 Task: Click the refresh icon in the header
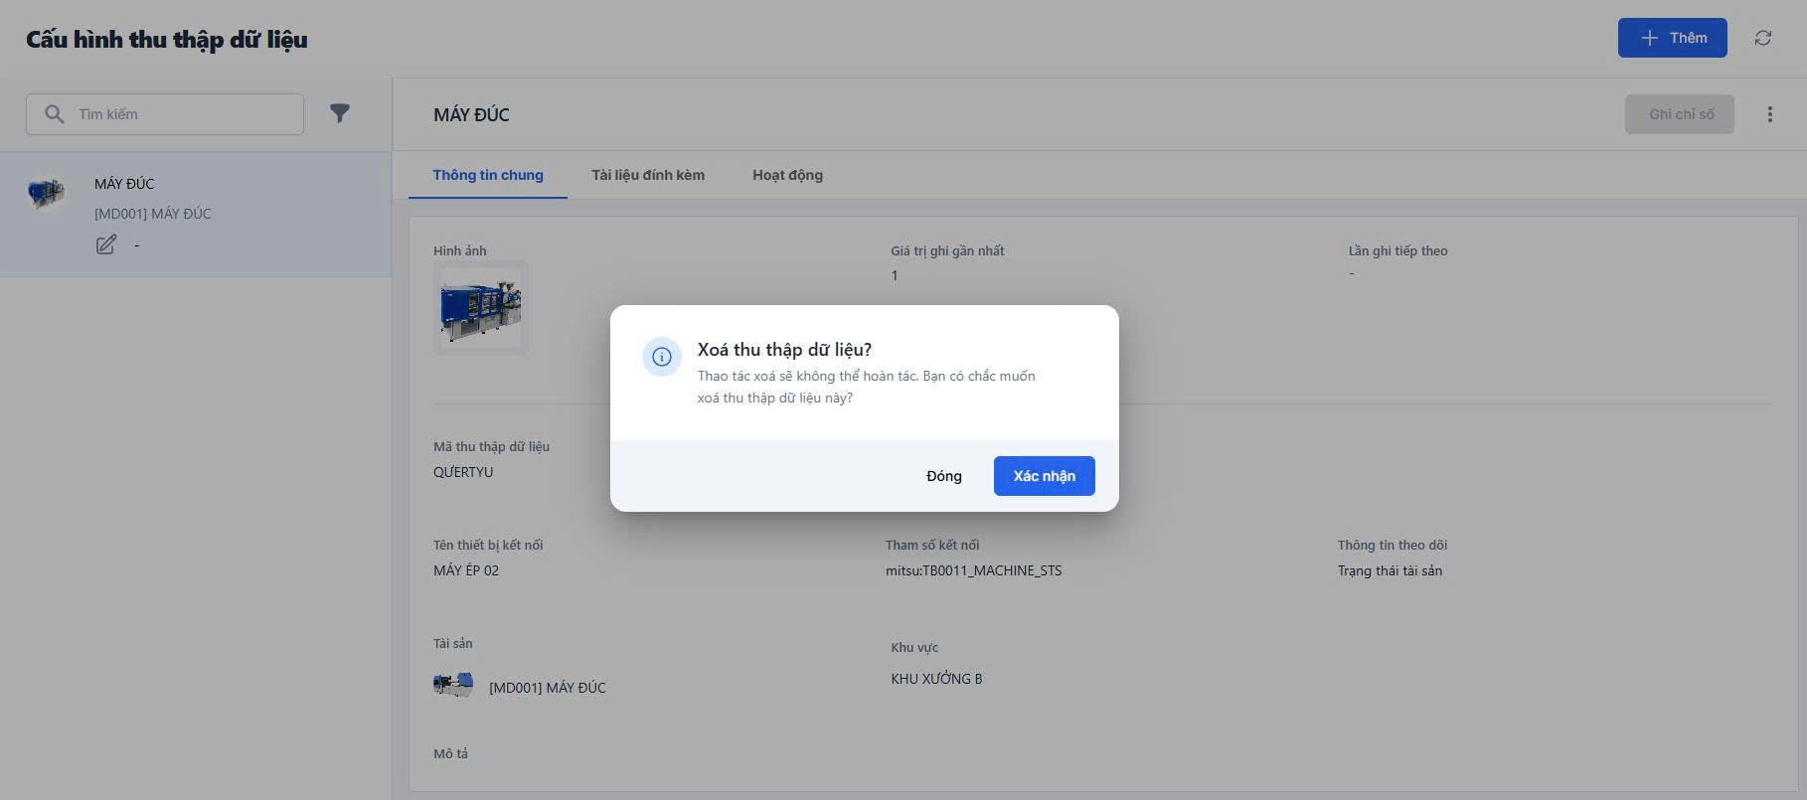(x=1762, y=38)
